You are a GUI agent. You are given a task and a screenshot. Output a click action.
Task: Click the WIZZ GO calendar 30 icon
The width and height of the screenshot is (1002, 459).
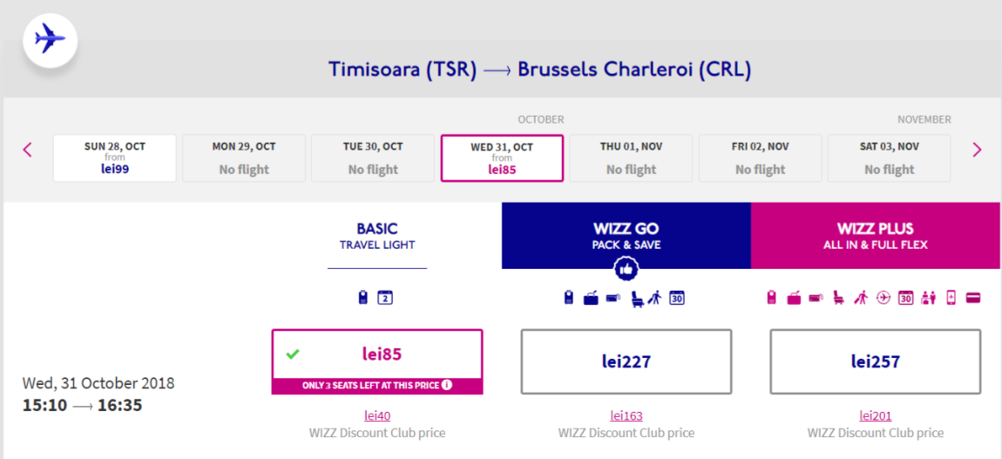click(x=677, y=298)
